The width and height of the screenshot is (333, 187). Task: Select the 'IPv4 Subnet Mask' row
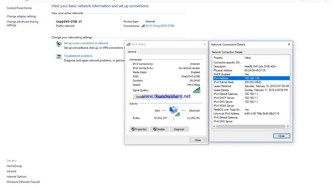click(251, 82)
